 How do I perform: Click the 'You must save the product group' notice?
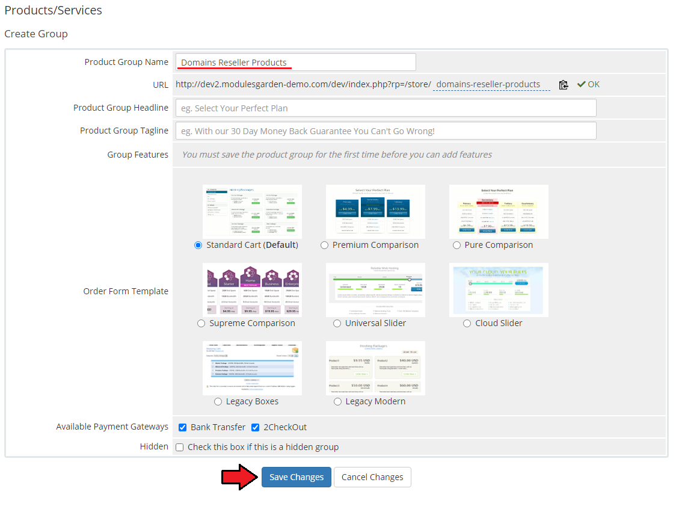click(337, 155)
